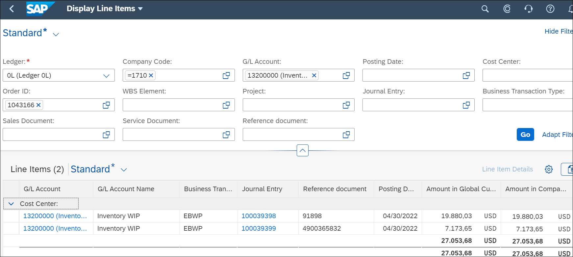573x257 pixels.
Task: Open the support headset icon
Action: pos(528,9)
